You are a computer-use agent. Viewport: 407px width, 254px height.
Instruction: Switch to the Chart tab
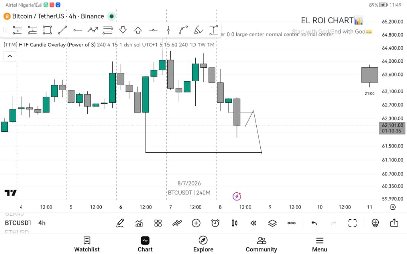pyautogui.click(x=145, y=244)
